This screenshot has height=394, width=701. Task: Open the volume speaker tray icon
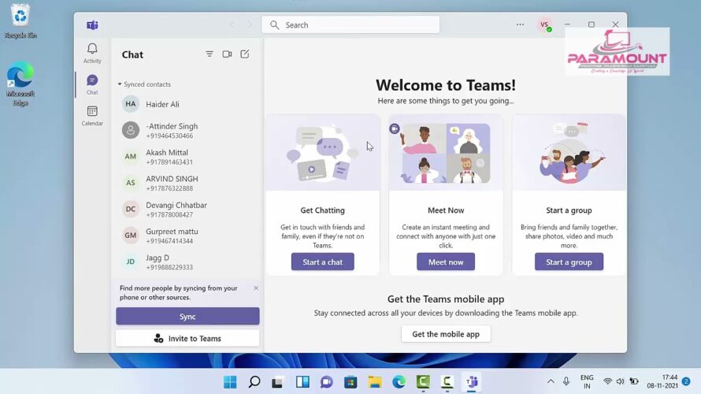pos(620,381)
